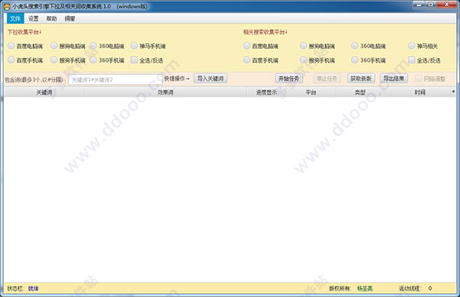
Task: Minimize the application window
Action: (x=419, y=5)
